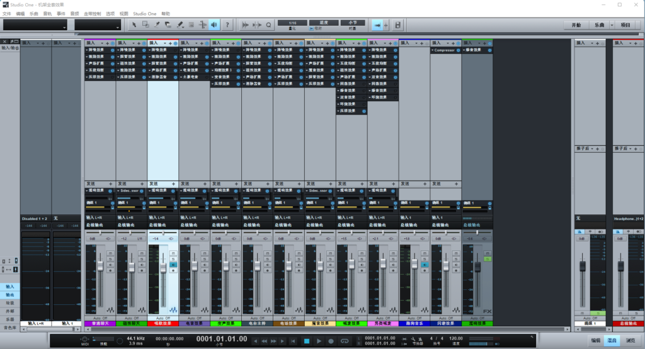Click the question mark help icon

coord(228,25)
